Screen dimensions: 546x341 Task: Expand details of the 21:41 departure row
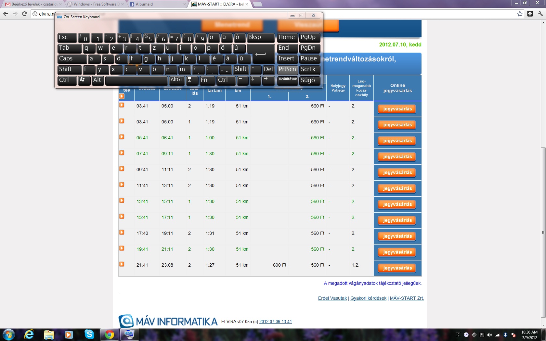(x=122, y=264)
